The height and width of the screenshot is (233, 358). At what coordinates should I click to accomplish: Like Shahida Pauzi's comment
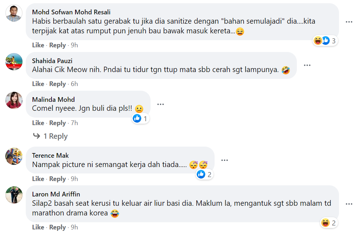[38, 84]
